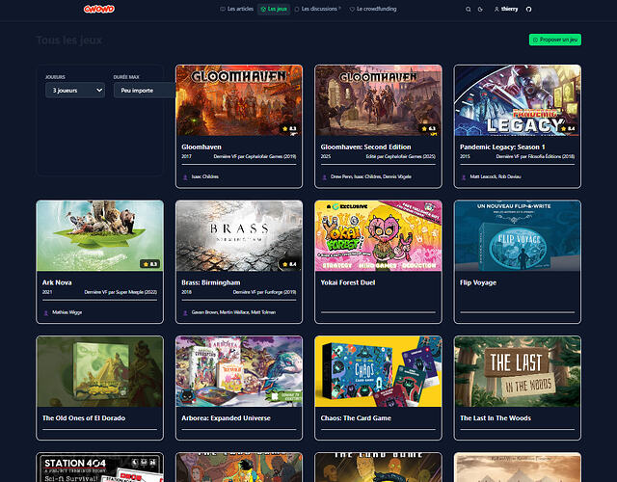Go to Les articles tab
The image size is (617, 482).
coord(237,9)
